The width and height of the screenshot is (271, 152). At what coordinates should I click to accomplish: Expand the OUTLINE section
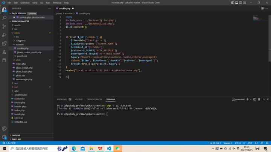(x=16, y=135)
